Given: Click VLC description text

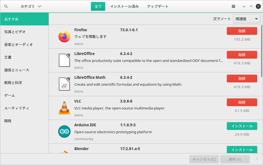Looking at the screenshot, I should pyautogui.click(x=119, y=108).
